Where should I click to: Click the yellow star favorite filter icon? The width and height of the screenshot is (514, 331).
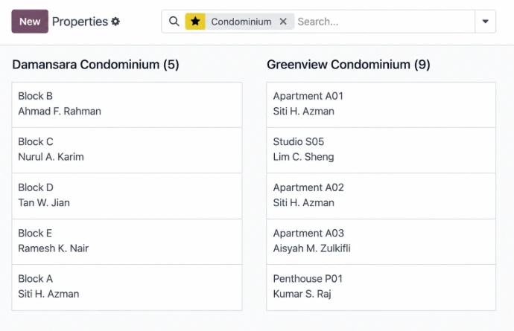195,22
